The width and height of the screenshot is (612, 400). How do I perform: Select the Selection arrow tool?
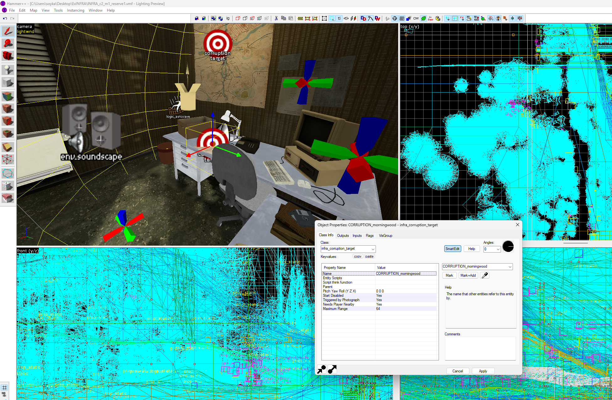point(8,31)
